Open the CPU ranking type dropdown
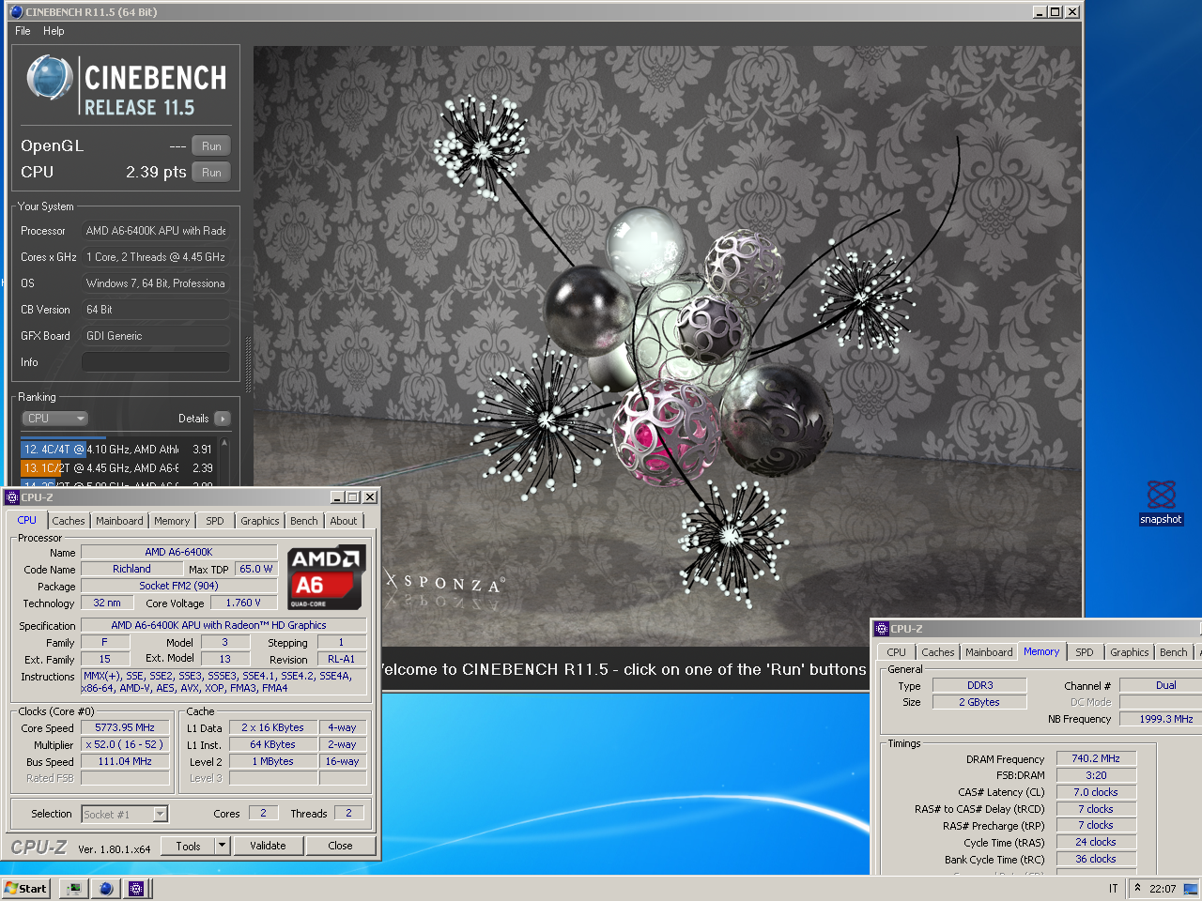 click(54, 419)
